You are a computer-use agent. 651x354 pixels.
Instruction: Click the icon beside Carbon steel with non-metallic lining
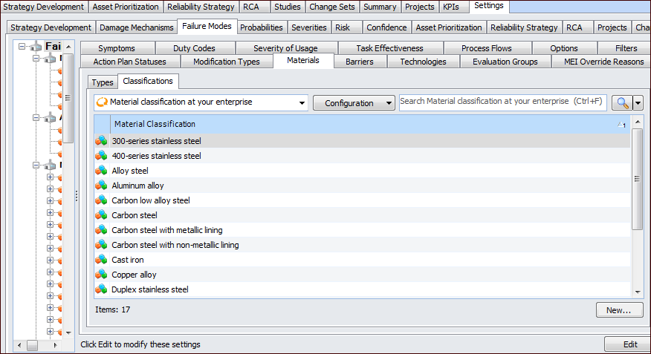coord(101,245)
